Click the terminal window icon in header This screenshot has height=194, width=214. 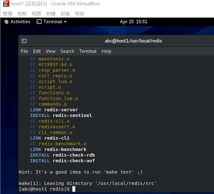coord(24,41)
